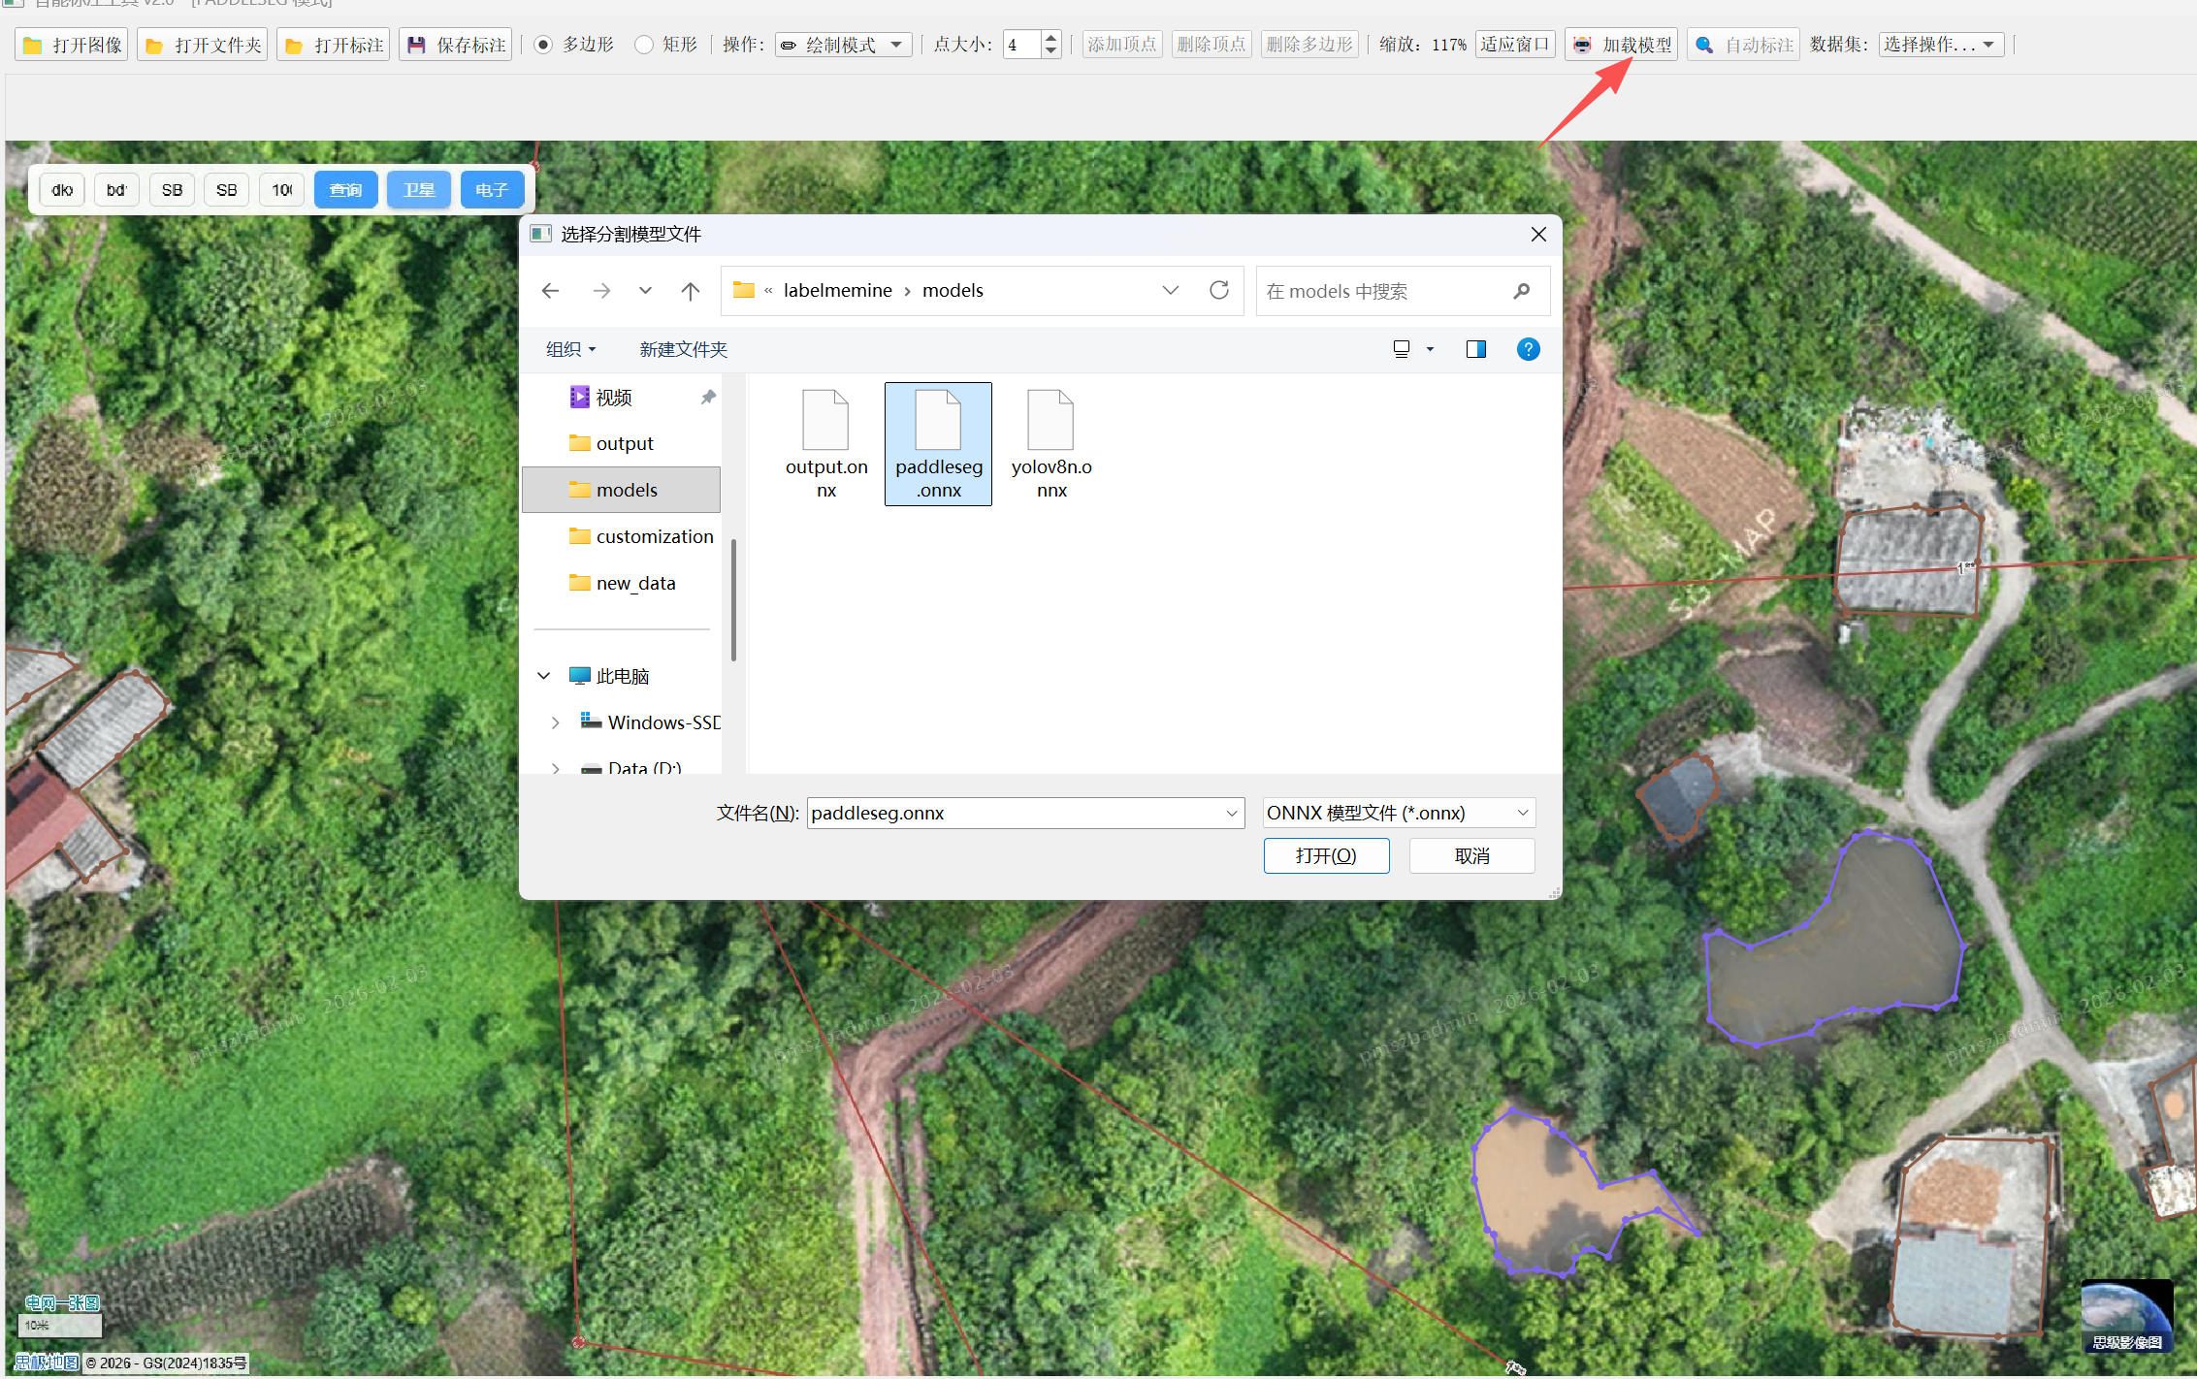Viewport: 2197px width, 1379px height.
Task: Open the ONNX 模型文件 file type dropdown
Action: click(x=1398, y=813)
